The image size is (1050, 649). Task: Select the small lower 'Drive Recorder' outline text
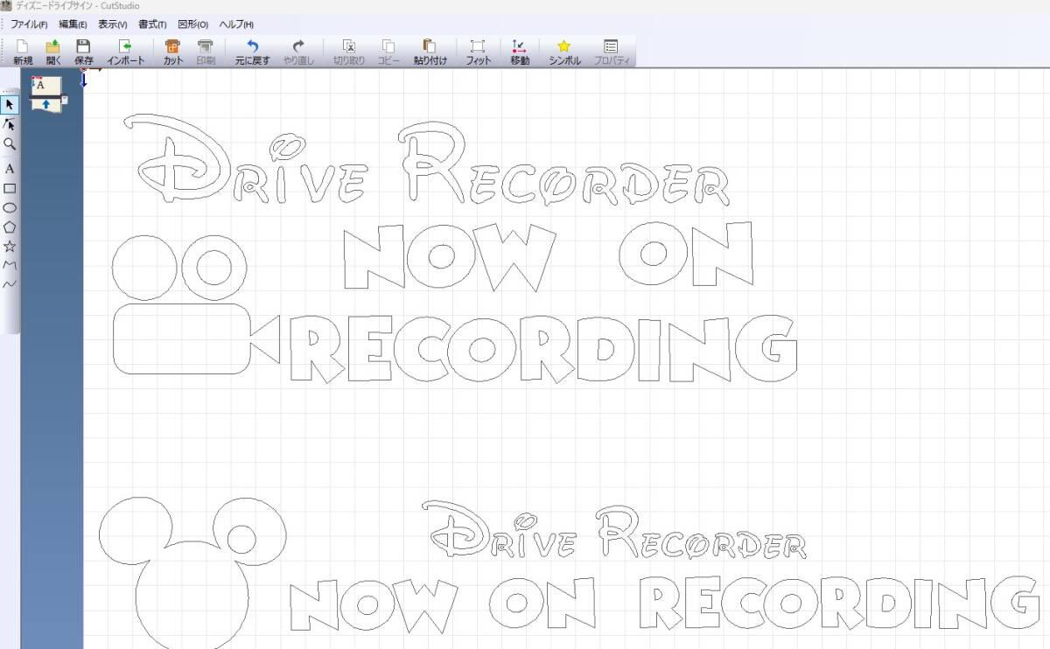coord(614,531)
